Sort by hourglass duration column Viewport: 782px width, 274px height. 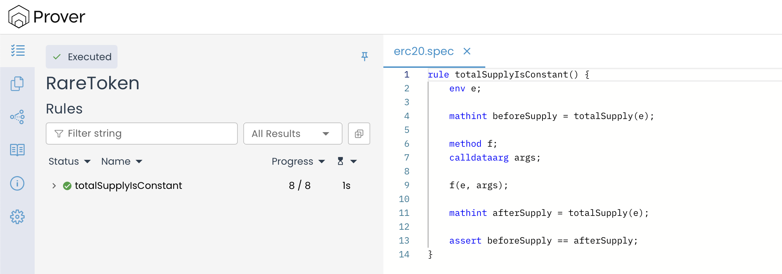[347, 161]
